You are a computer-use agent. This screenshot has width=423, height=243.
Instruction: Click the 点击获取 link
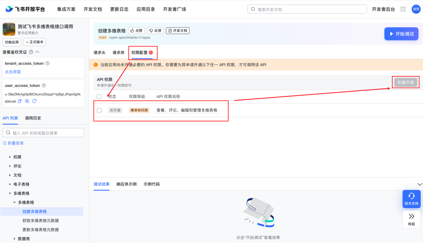click(x=13, y=72)
